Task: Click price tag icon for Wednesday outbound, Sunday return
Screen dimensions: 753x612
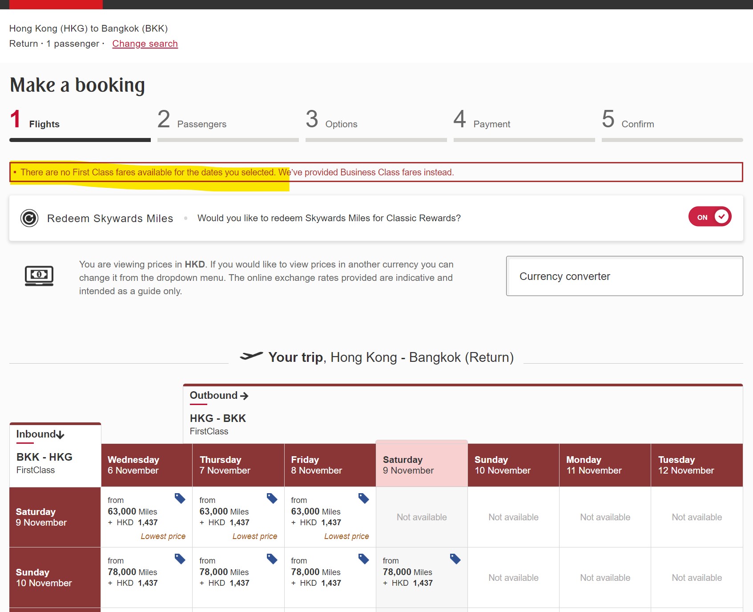Action: click(180, 559)
